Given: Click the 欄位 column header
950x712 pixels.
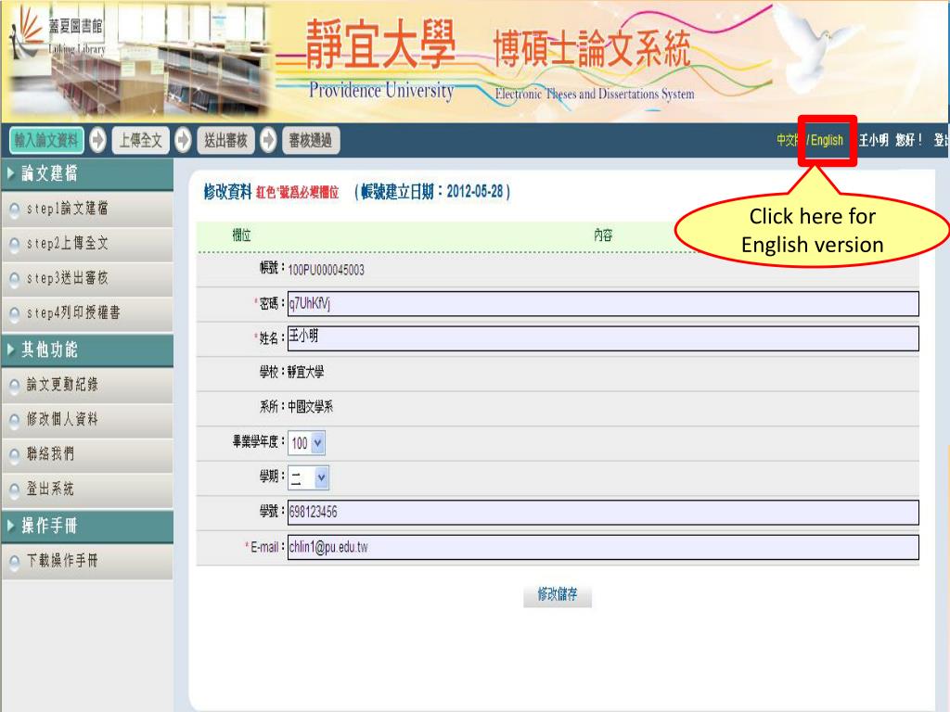Looking at the screenshot, I should click(x=242, y=235).
